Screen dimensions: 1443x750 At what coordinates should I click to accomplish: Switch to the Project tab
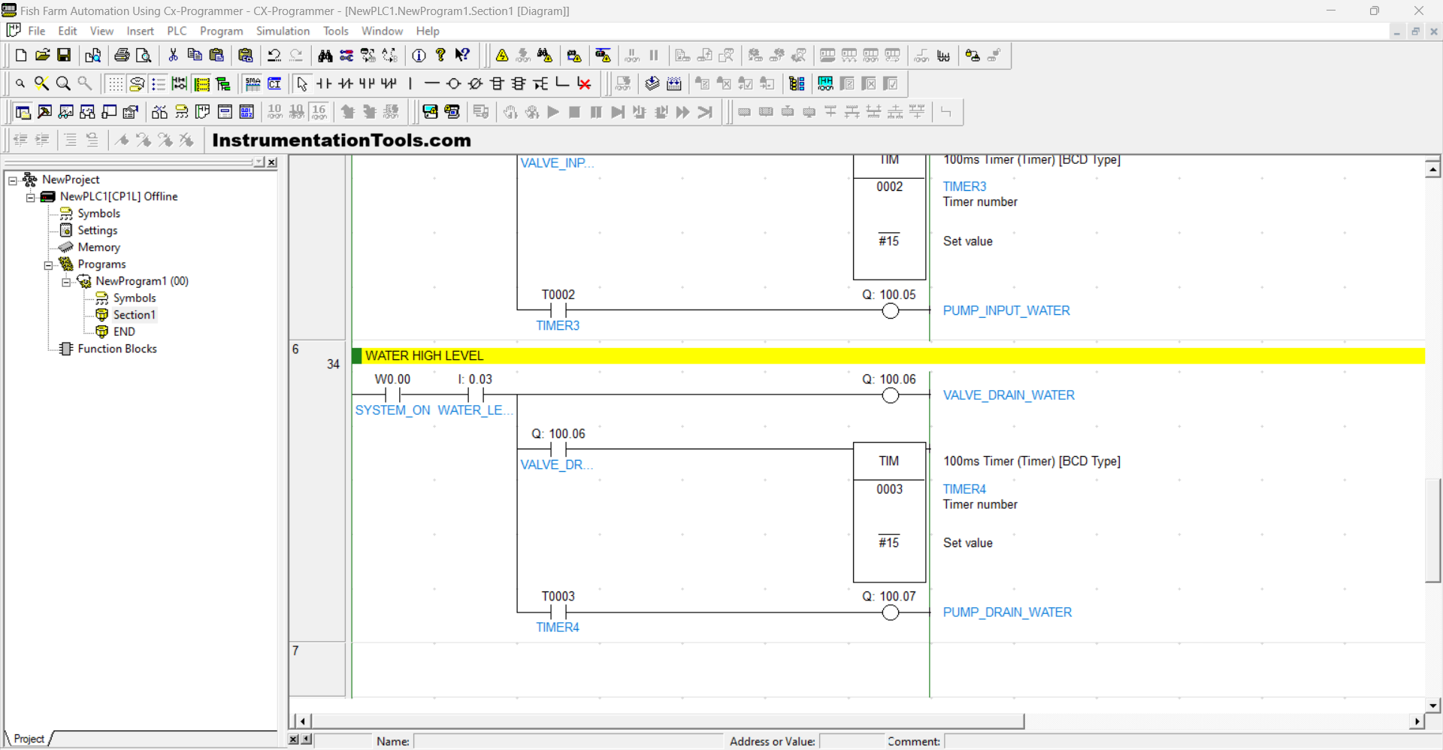pyautogui.click(x=29, y=739)
